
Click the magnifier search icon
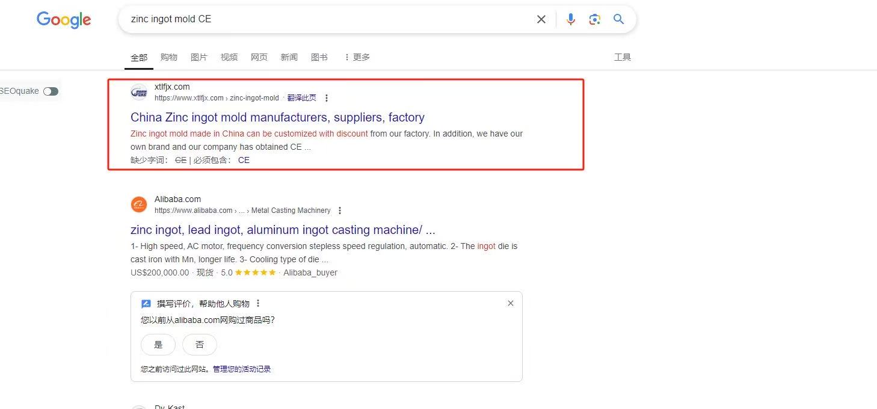point(618,19)
